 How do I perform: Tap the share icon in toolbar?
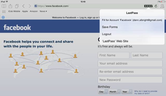pyautogui.click(x=10, y=6)
